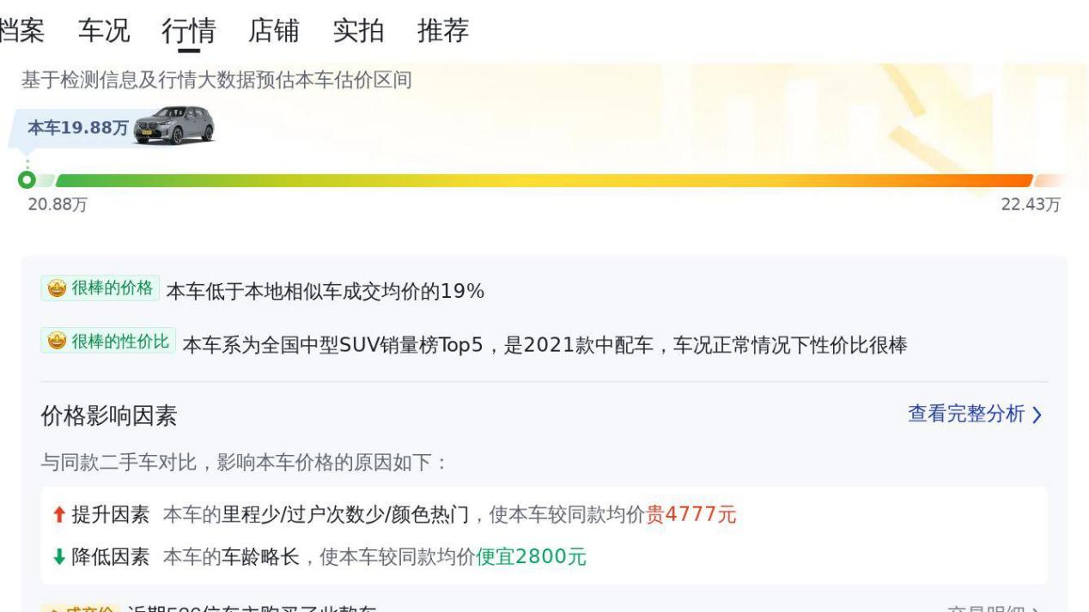This screenshot has height=612, width=1089.
Task: Expand the chevron next to 查看完整分析
Action: [x=1037, y=415]
